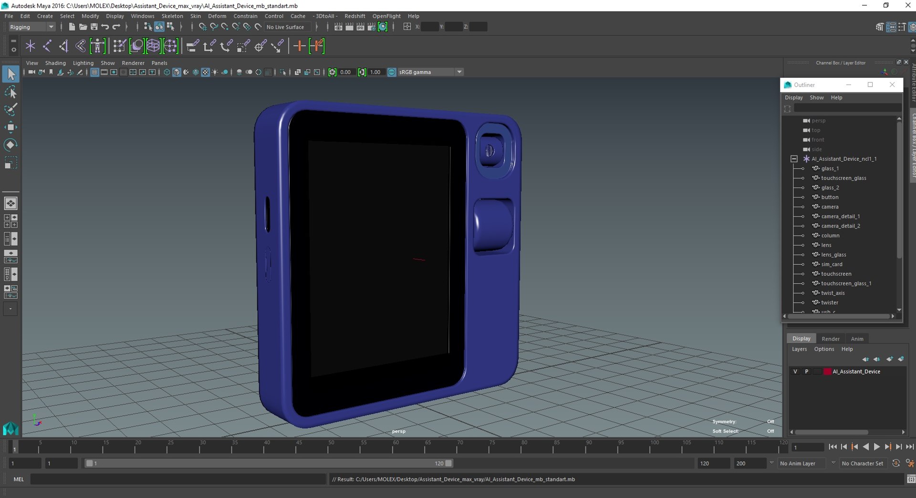916x498 pixels.
Task: Click the Outliner search field
Action: (847, 109)
